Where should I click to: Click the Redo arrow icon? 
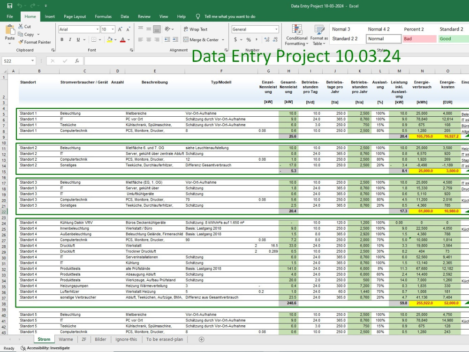click(33, 6)
